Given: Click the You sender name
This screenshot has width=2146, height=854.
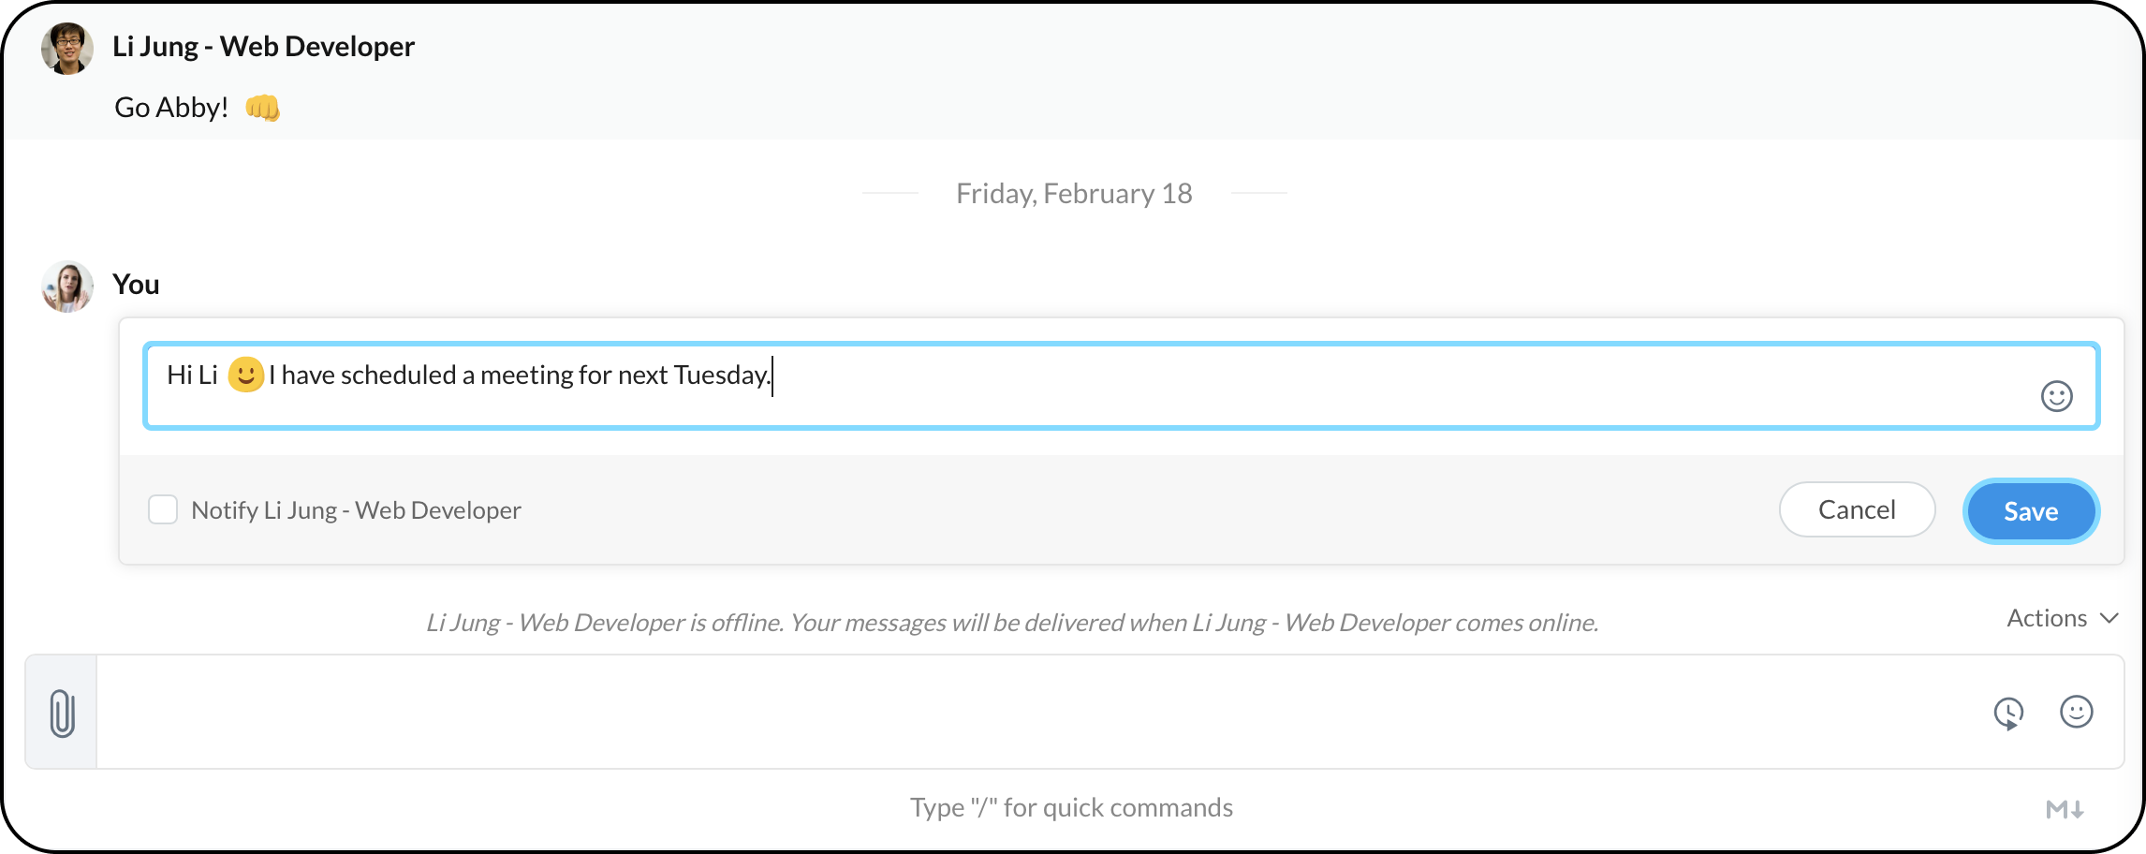Looking at the screenshot, I should (x=136, y=285).
